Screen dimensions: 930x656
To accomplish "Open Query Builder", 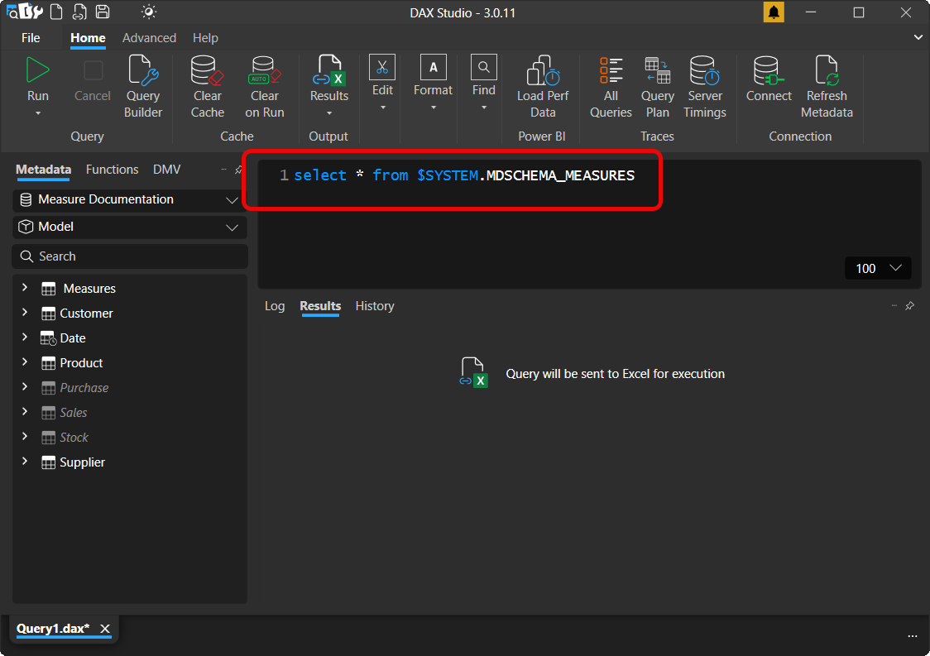I will pos(143,87).
